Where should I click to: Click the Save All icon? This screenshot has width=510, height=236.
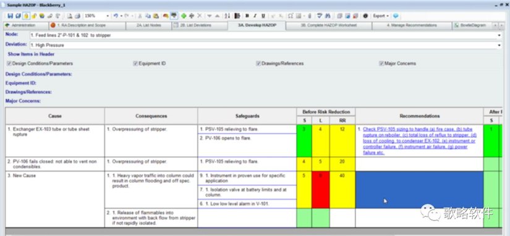pyautogui.click(x=18, y=15)
